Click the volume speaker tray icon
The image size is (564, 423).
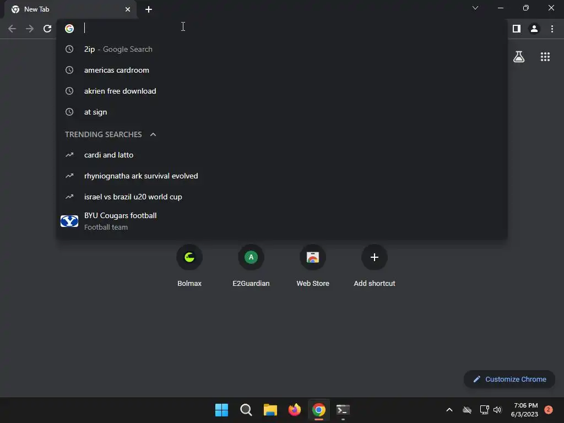pos(497,410)
